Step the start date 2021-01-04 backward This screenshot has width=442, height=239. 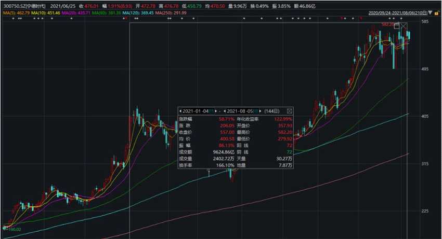click(x=180, y=111)
